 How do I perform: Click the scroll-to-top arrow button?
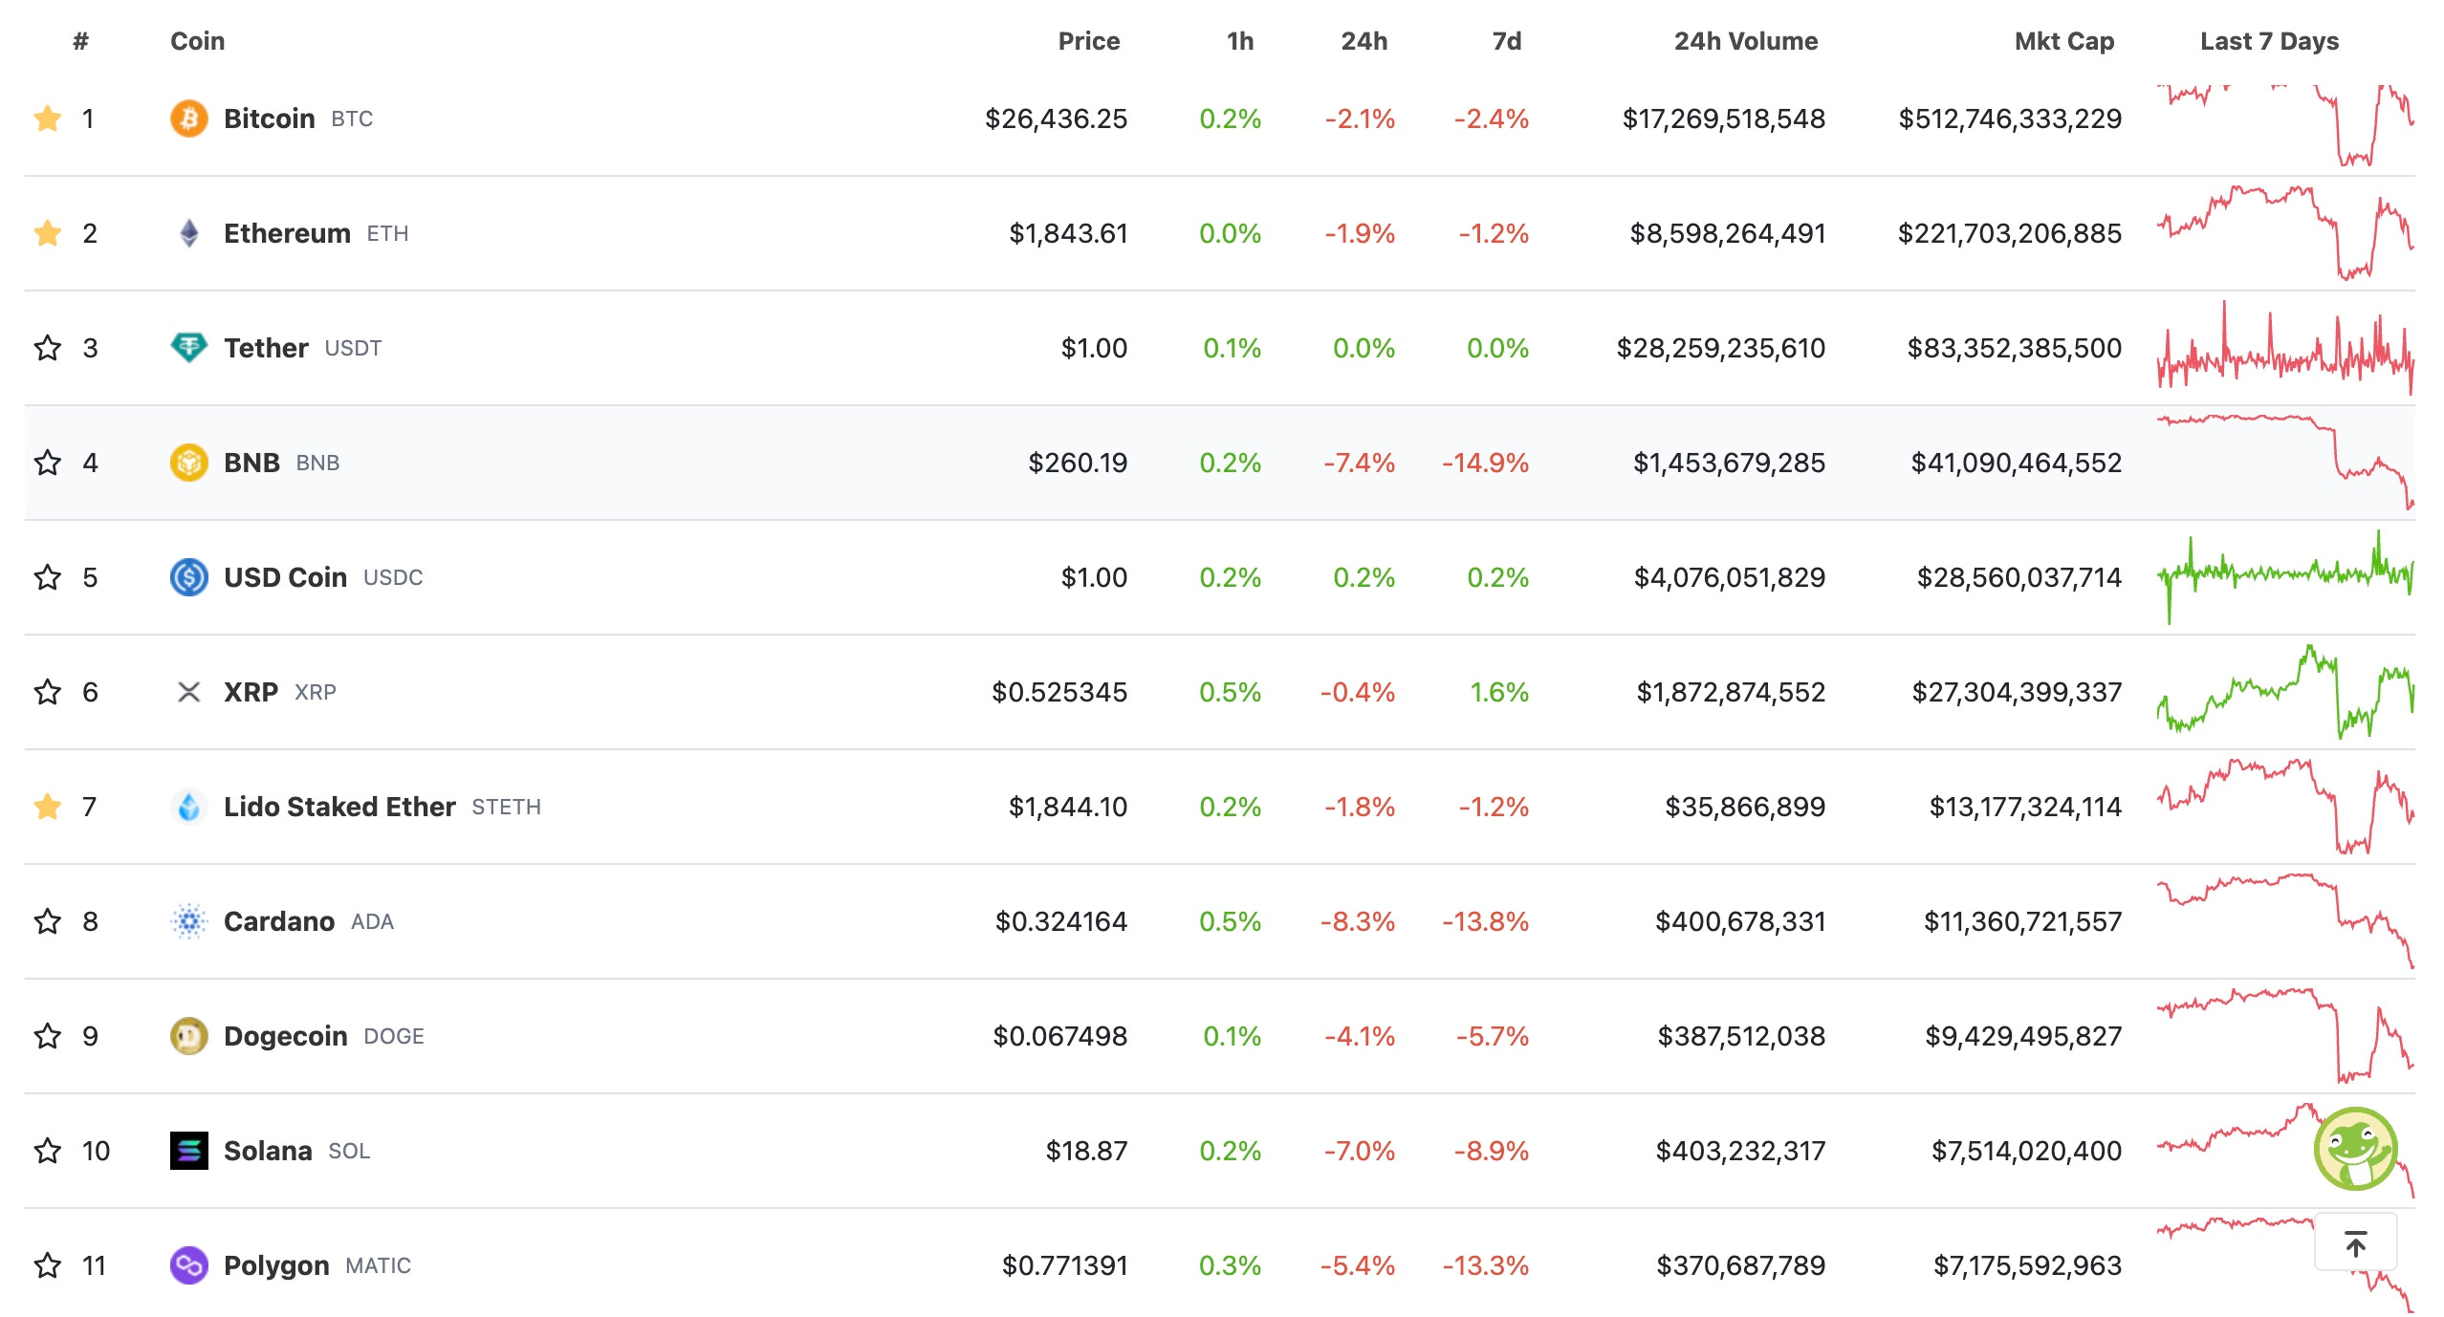(2356, 1242)
